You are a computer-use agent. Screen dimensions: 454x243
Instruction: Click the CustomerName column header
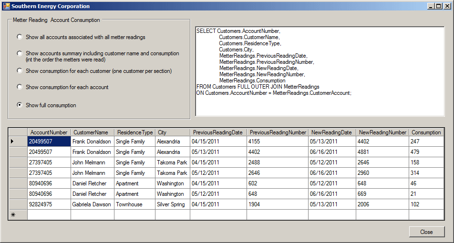tap(93, 132)
